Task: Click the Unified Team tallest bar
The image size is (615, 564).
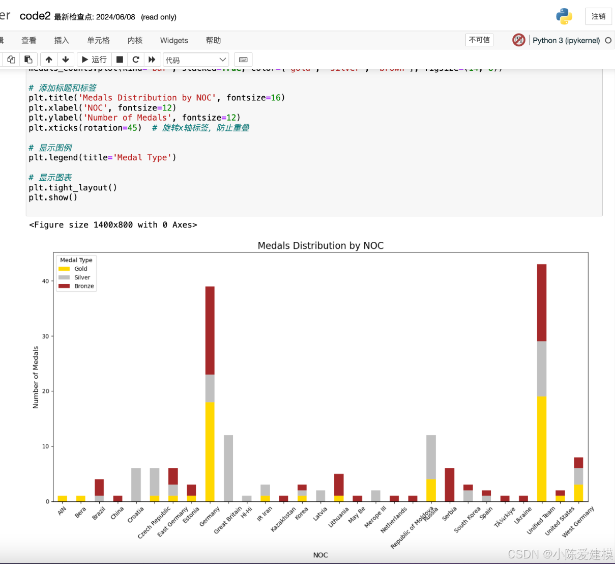Action: 542,383
